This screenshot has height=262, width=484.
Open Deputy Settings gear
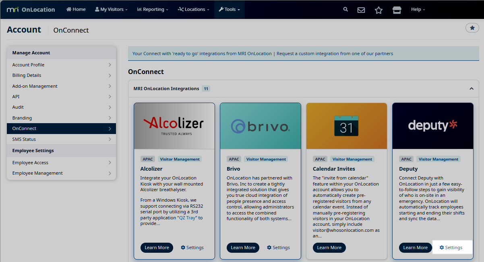tap(451, 248)
